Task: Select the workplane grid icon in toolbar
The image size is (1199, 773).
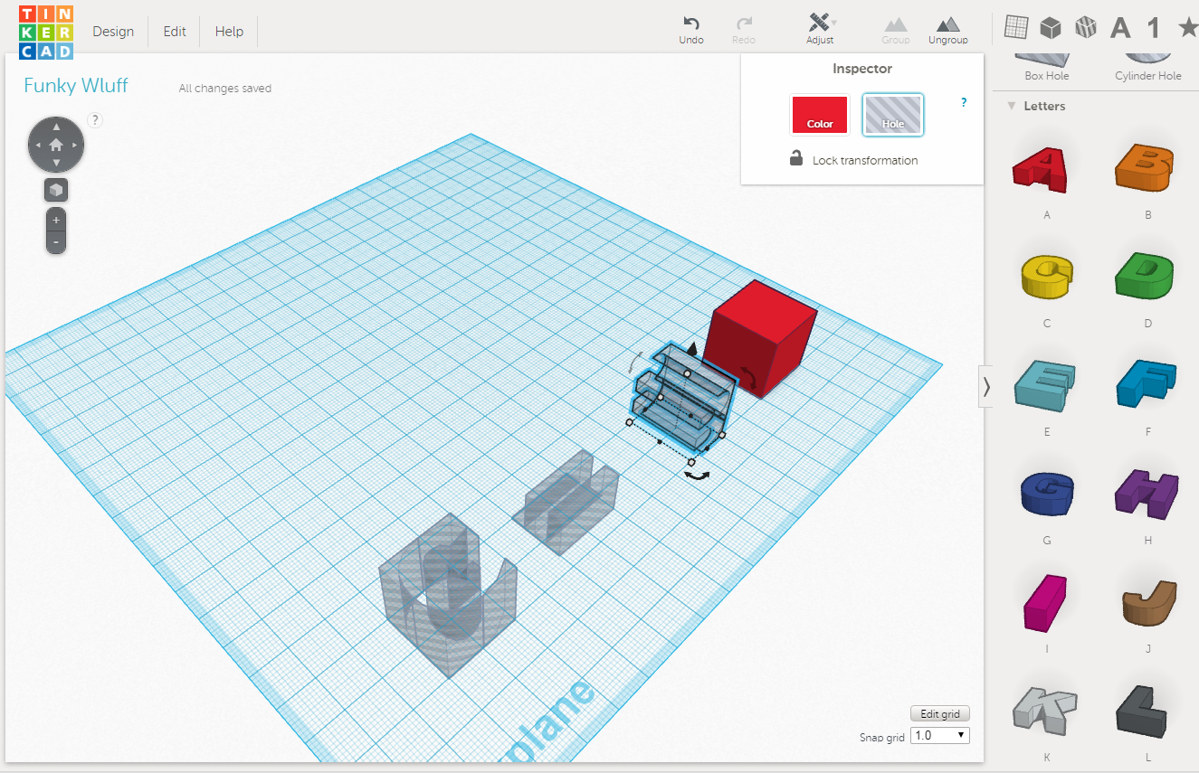Action: click(x=1016, y=28)
